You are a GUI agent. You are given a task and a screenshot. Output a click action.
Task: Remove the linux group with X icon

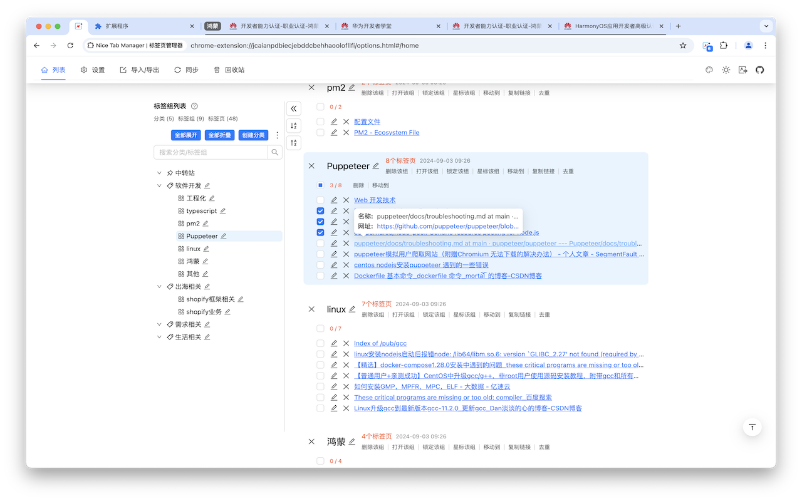311,309
